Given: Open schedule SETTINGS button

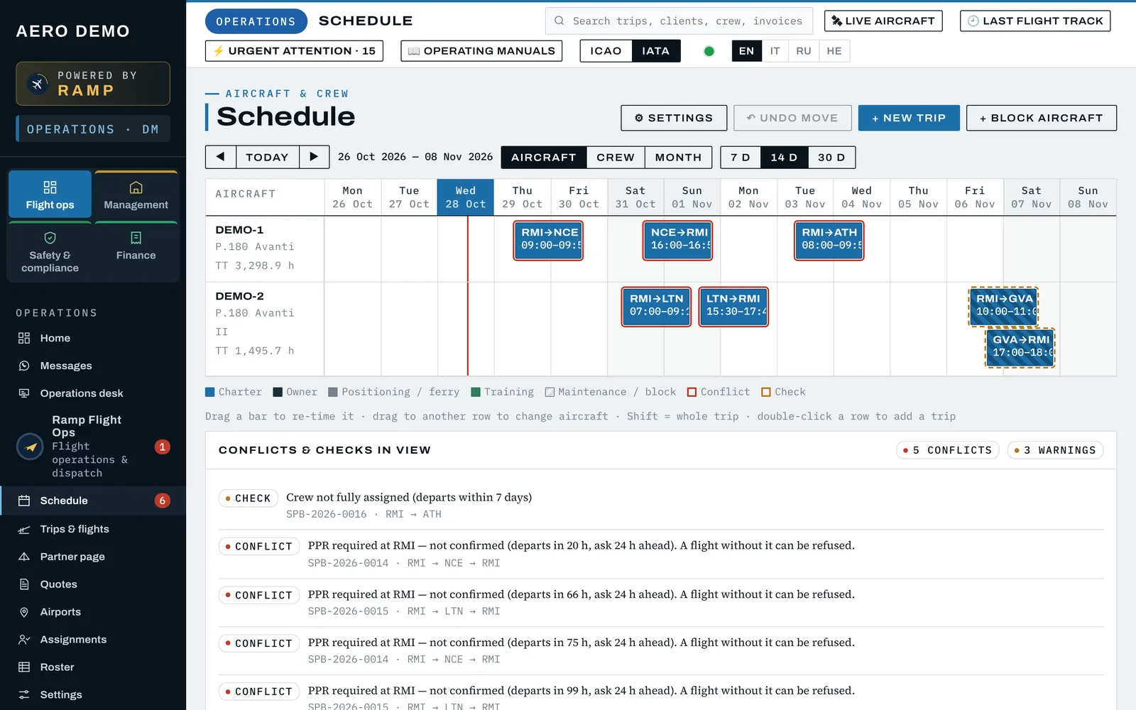Looking at the screenshot, I should pos(674,118).
